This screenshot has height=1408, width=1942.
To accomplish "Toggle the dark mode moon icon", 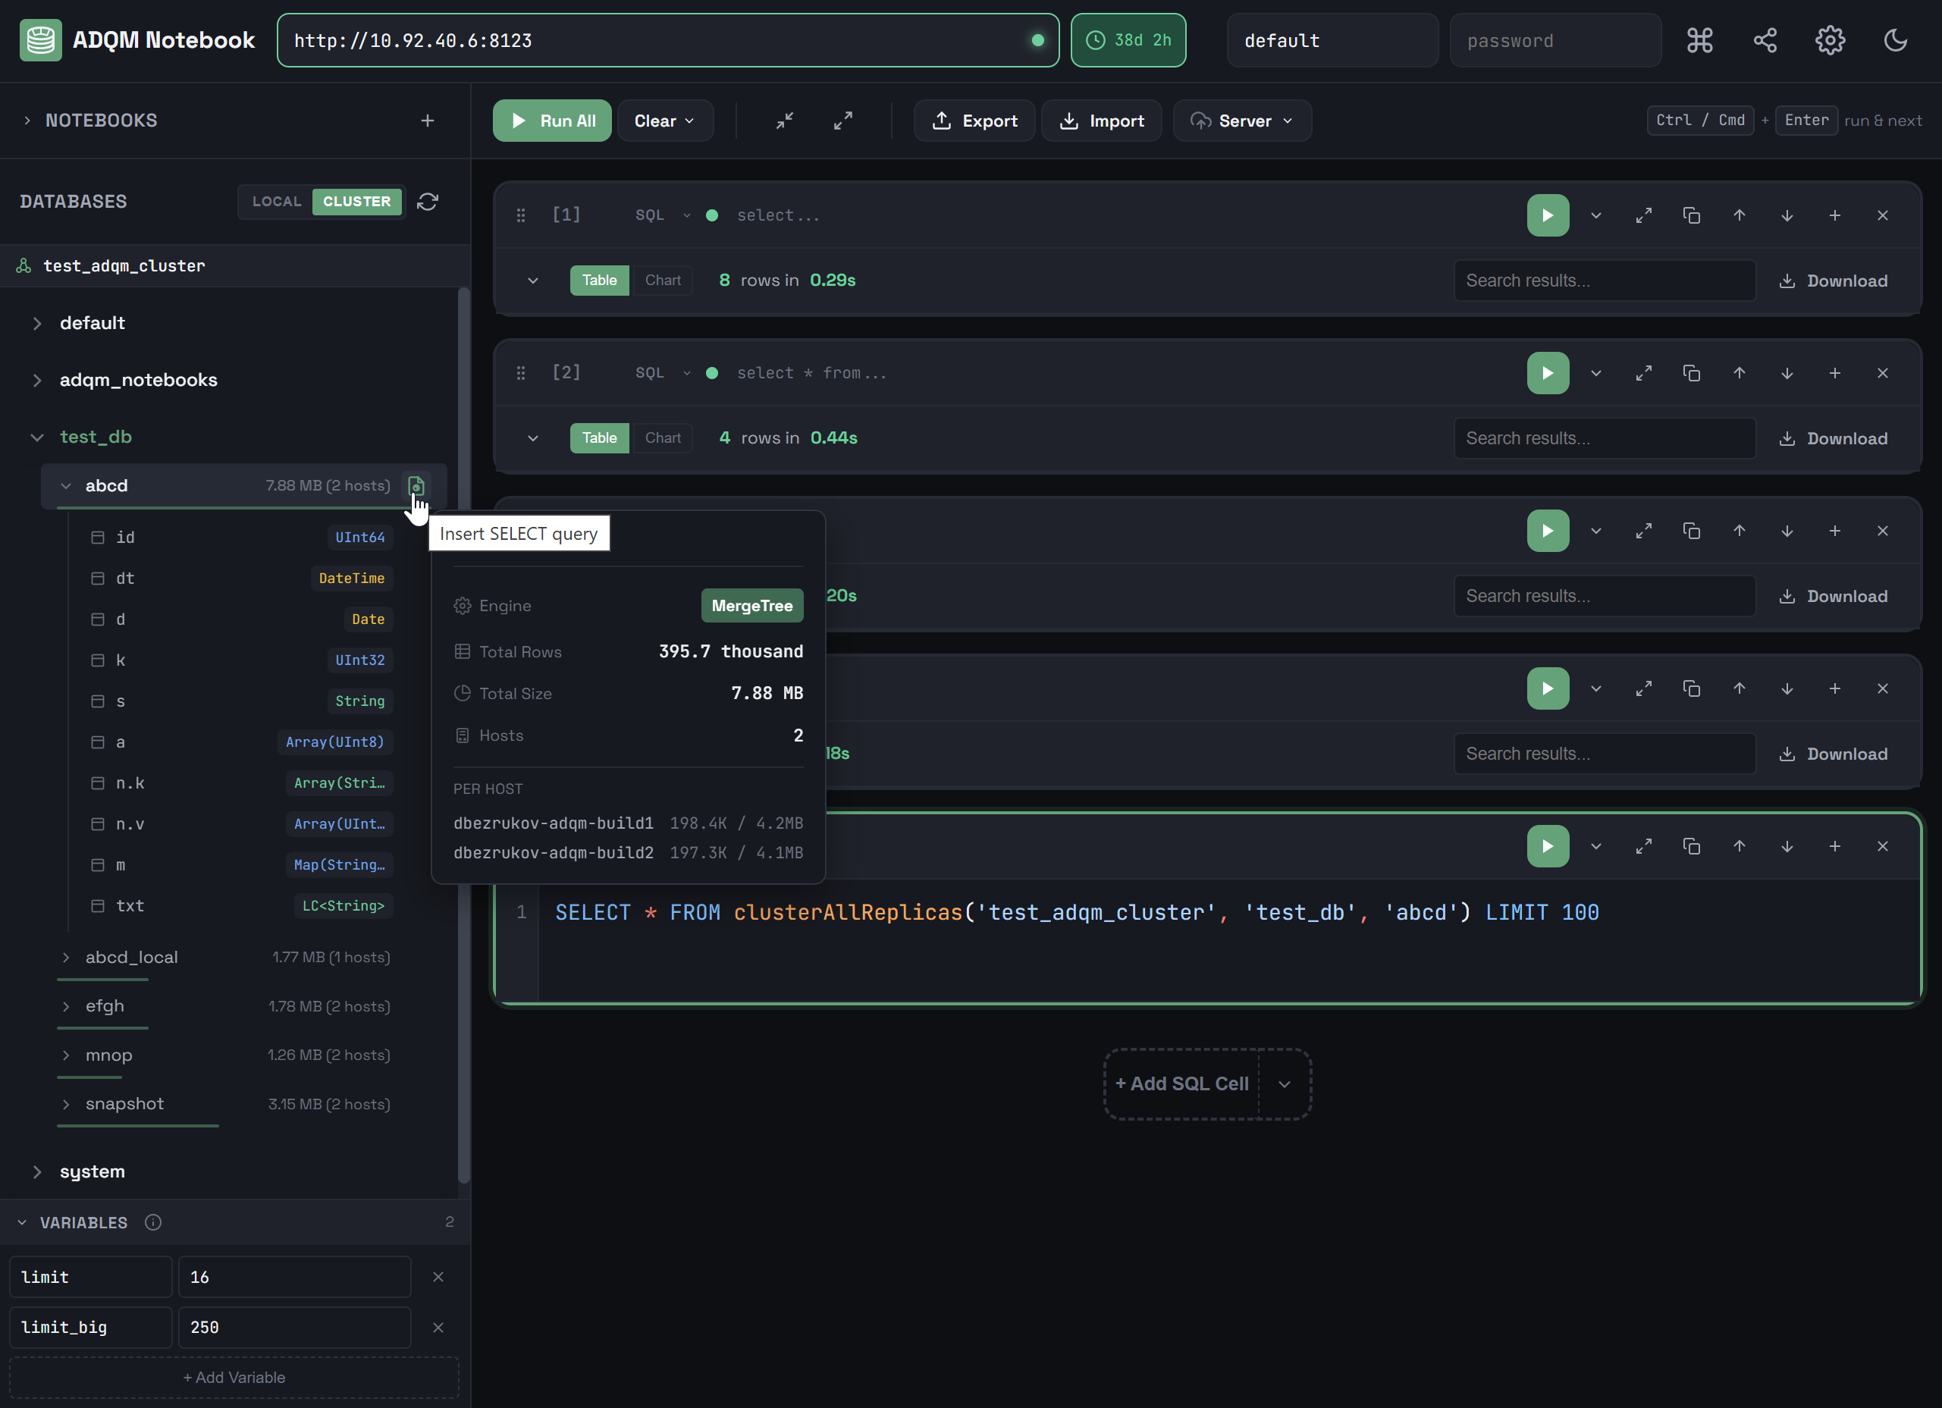I will click(x=1895, y=40).
